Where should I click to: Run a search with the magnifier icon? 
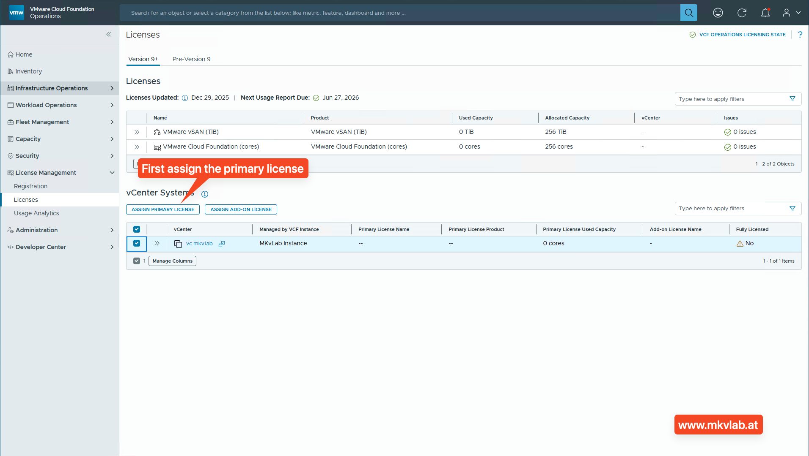pyautogui.click(x=688, y=13)
